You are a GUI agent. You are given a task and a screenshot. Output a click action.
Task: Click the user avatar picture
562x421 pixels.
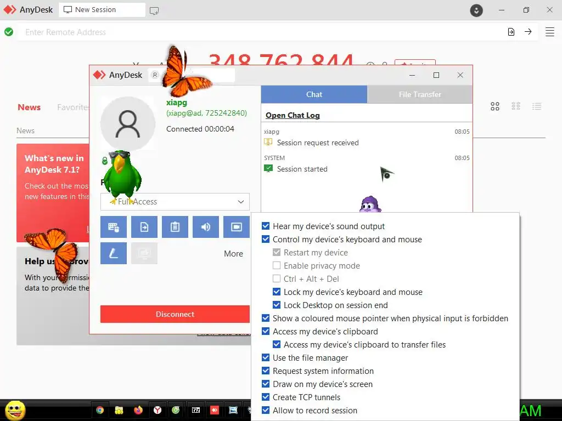[127, 124]
